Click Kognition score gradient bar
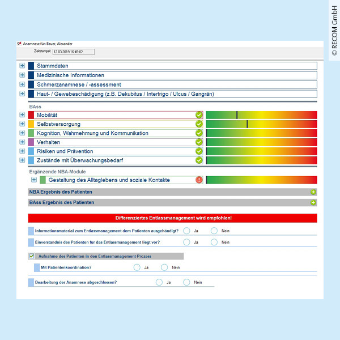Viewport: 340px width, 340px height. pyautogui.click(x=261, y=133)
